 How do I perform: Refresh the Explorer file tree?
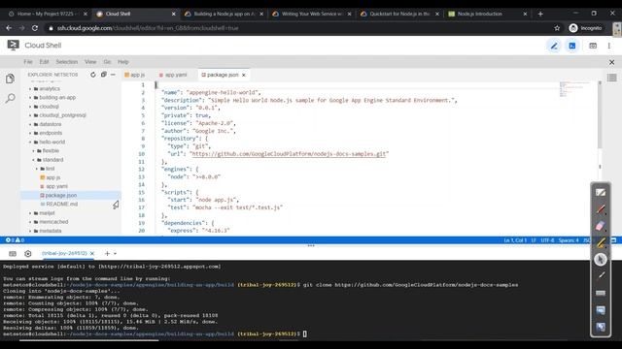tap(93, 75)
